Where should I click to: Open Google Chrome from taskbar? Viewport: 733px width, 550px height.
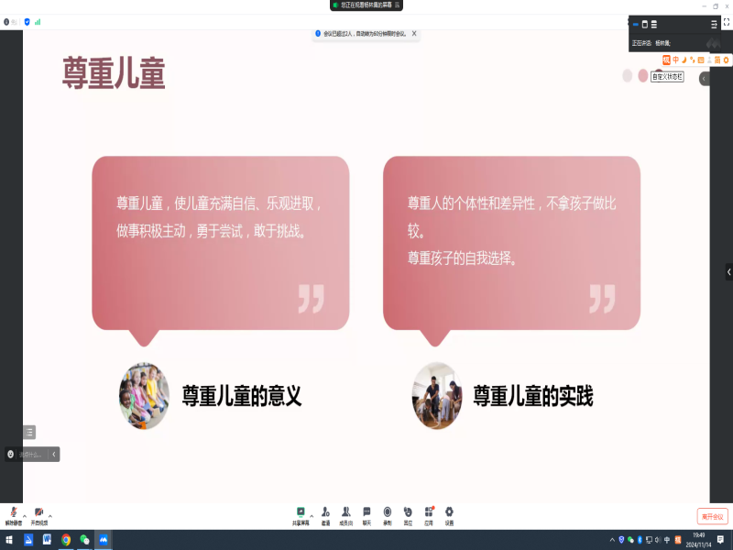tap(66, 540)
